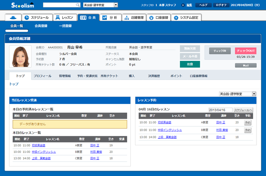Click the hat-shaped home tab icon
This screenshot has width=266, height=176.
[13, 18]
